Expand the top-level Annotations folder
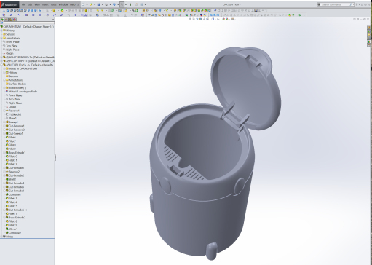Viewport: 372px width, 265px height. 1,38
